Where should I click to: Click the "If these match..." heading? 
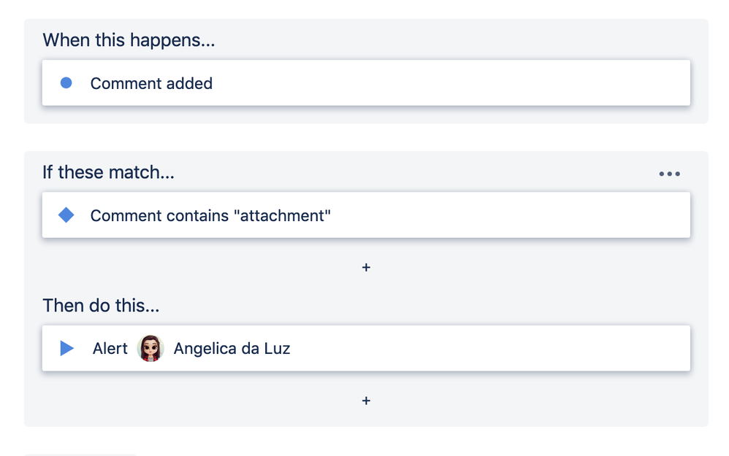point(108,172)
